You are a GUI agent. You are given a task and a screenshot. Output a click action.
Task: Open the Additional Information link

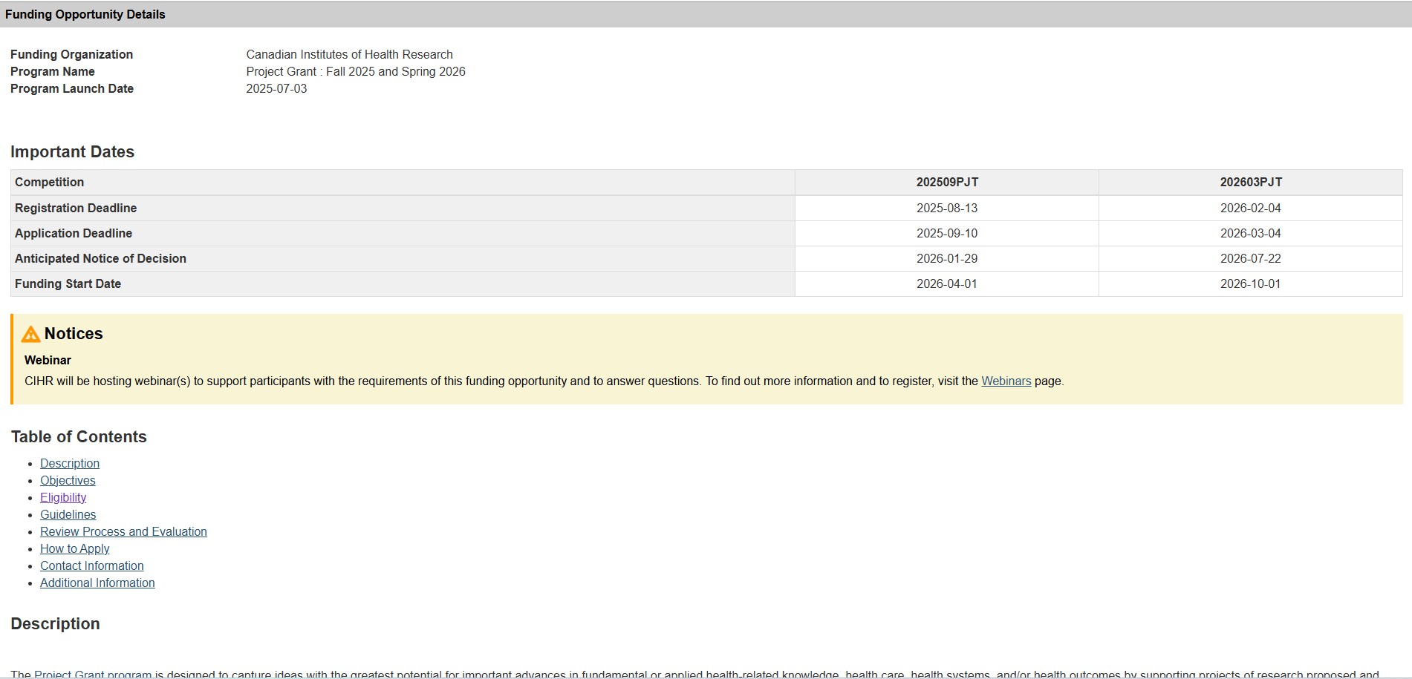[x=97, y=583]
